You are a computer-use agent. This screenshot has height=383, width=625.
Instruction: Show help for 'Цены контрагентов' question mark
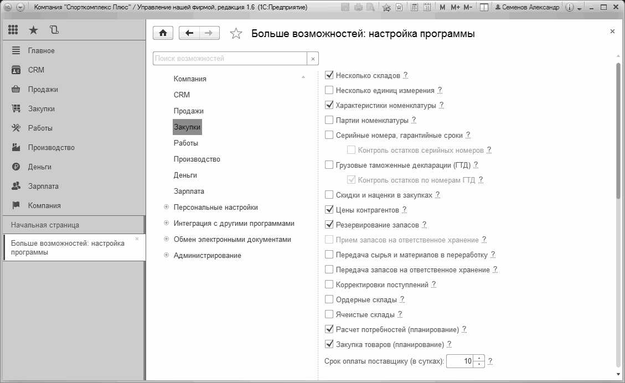(x=405, y=210)
